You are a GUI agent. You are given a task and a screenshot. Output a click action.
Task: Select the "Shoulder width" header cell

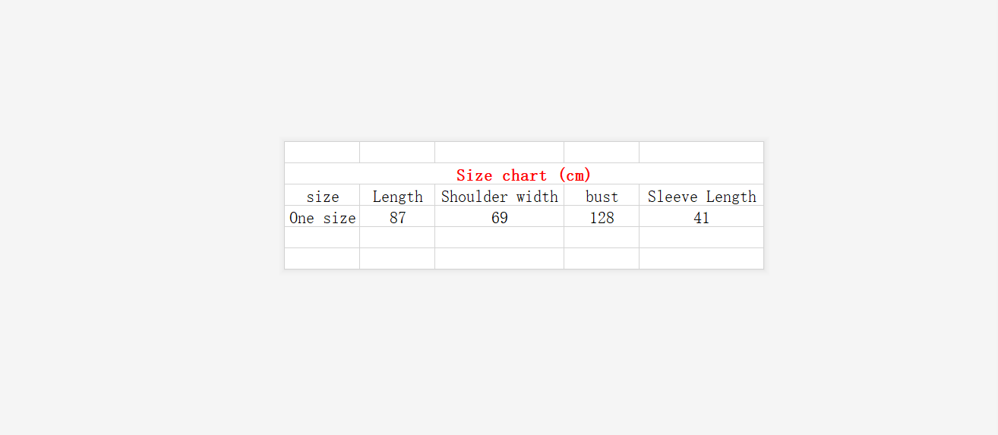click(x=499, y=196)
